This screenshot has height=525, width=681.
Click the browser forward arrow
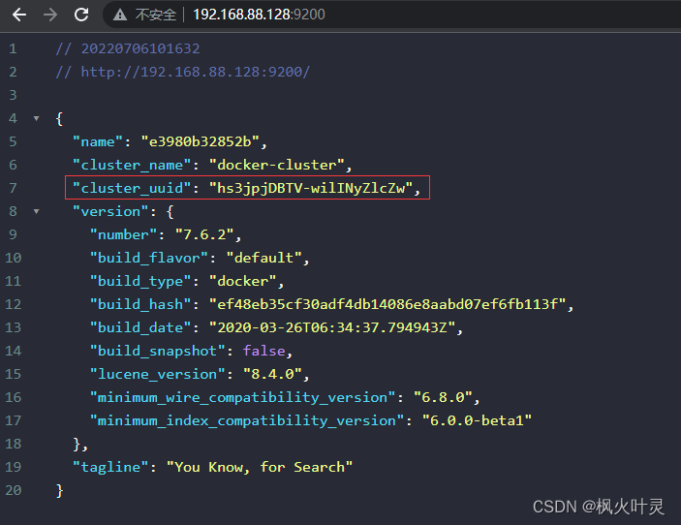(x=50, y=15)
